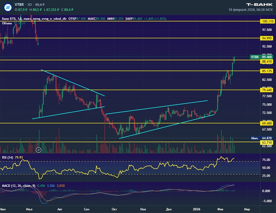Click the 'Дек' month on time axis

169,209
